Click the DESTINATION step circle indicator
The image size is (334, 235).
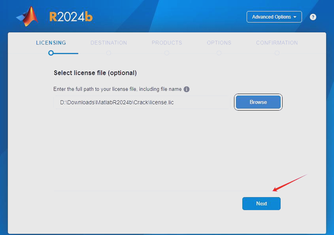pos(108,53)
